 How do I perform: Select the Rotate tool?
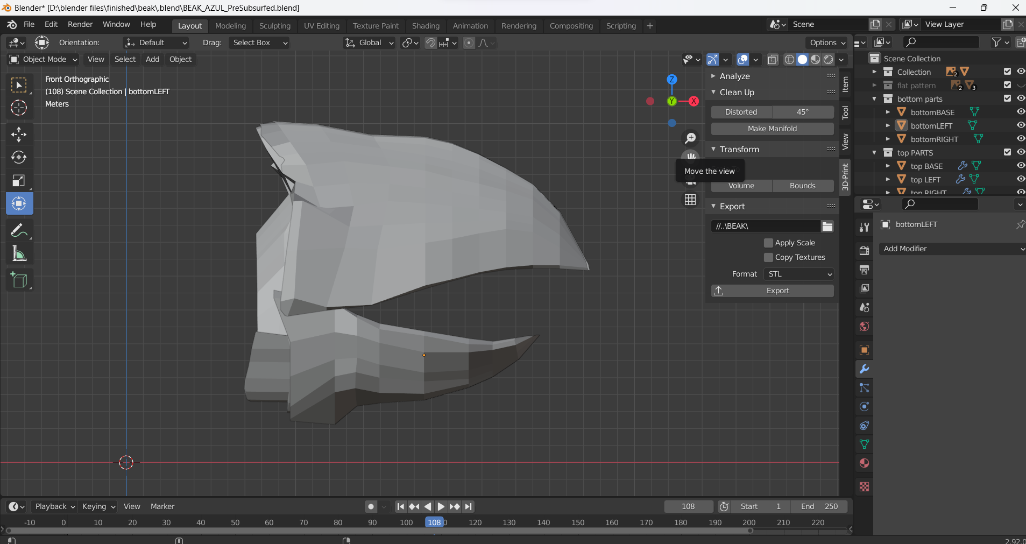pos(19,157)
